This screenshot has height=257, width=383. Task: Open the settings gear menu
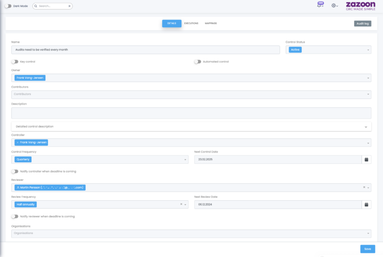334,6
